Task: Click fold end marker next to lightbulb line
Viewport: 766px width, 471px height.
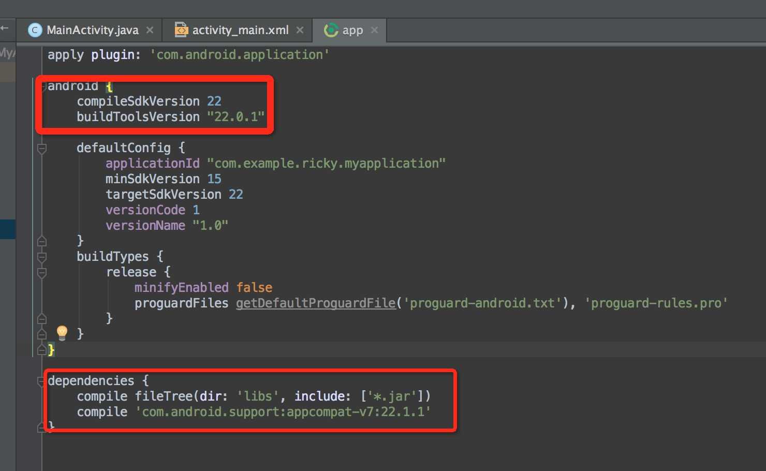Action: (x=42, y=334)
